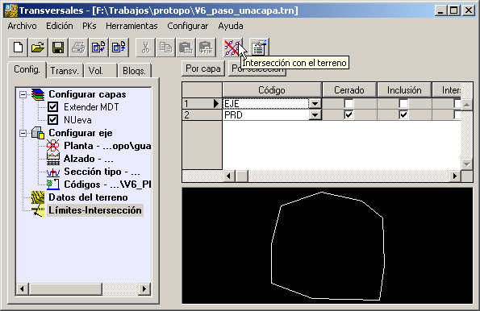This screenshot has height=311, width=480.
Task: Collapse the Configurar eje tree node
Action: 23,133
